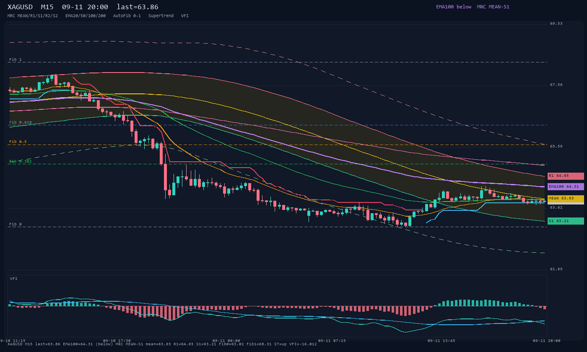587x352 pixels.
Task: Click the 09-10 17:30 time axis label
Action: [x=117, y=341]
